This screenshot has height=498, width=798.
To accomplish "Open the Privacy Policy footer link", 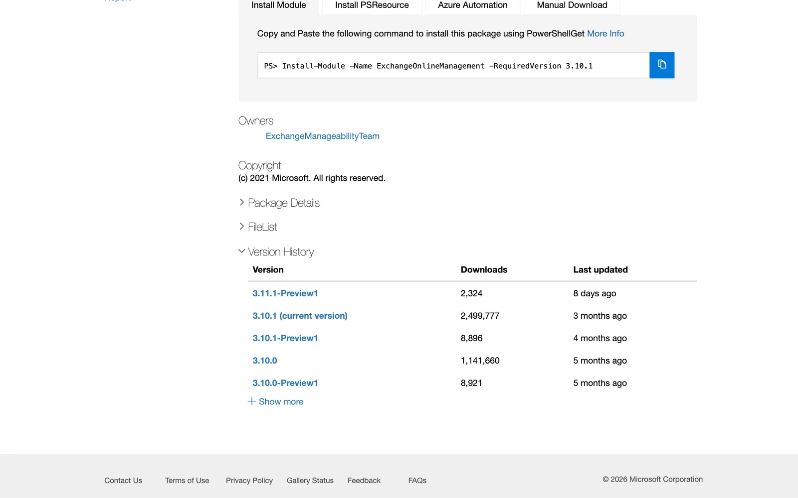I will point(249,481).
